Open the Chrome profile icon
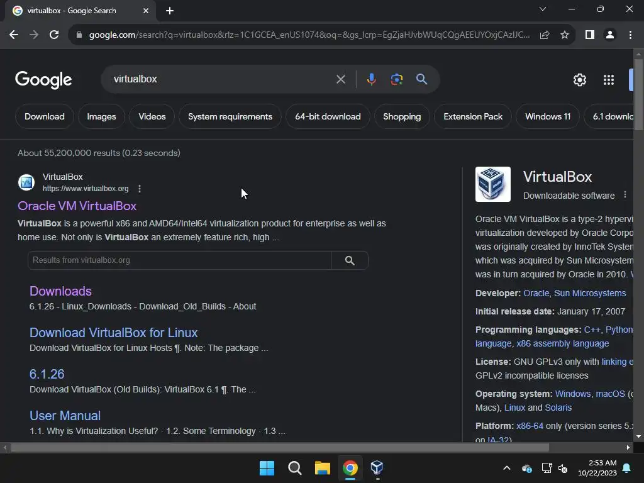This screenshot has height=483, width=644. [x=610, y=35]
